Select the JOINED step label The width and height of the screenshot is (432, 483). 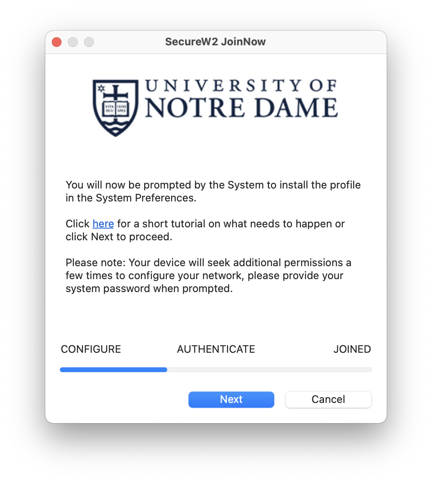tap(352, 349)
